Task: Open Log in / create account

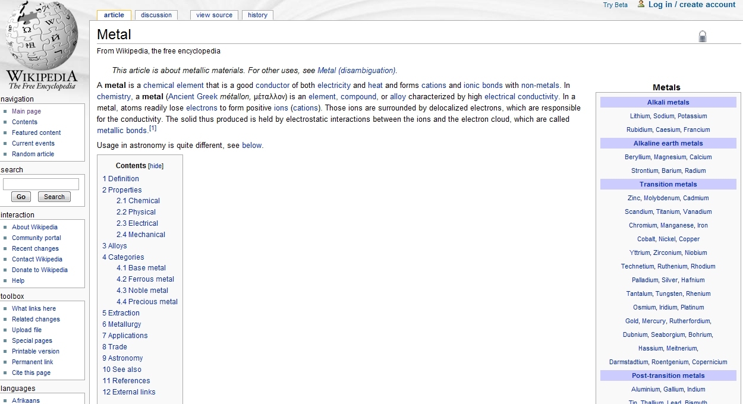Action: point(691,5)
